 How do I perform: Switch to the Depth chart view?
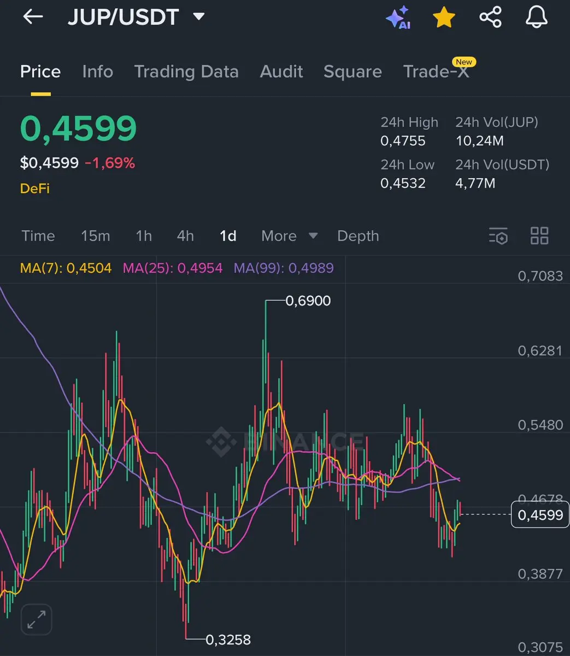358,236
